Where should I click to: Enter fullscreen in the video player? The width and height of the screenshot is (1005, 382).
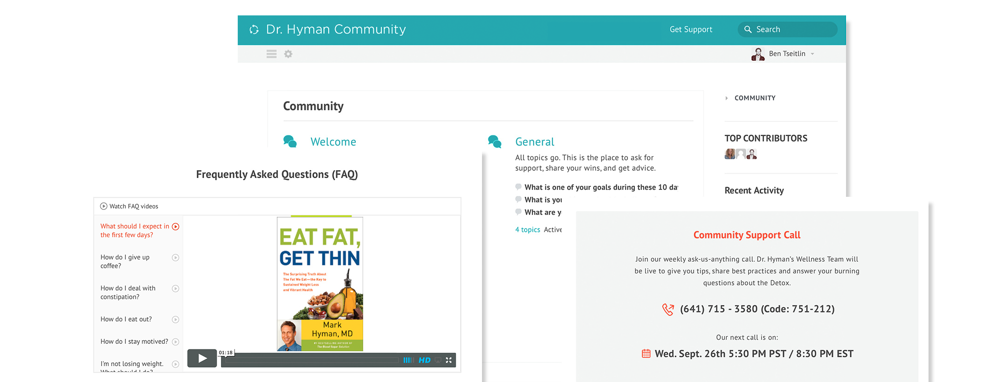coord(449,360)
